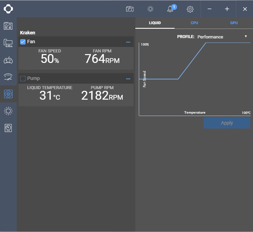Image resolution: width=253 pixels, height=232 pixels.
Task: Select the Cooling fan icon in sidebar
Action: point(8,94)
